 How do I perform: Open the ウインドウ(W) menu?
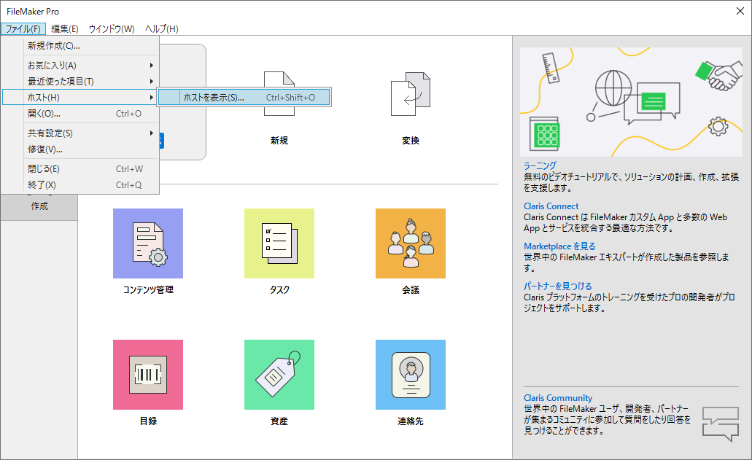point(111,28)
